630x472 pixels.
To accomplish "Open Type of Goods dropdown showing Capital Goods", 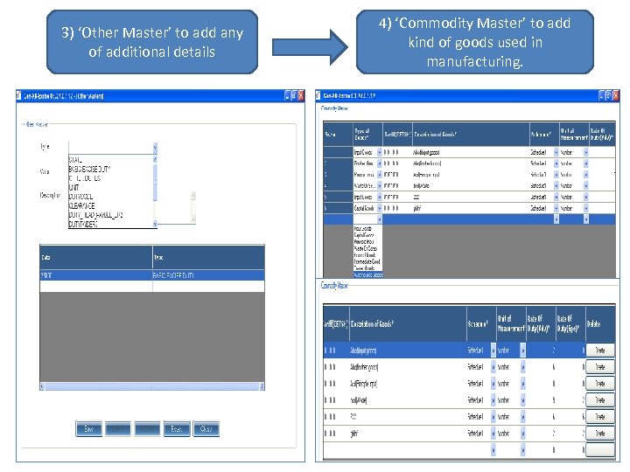I will click(379, 208).
